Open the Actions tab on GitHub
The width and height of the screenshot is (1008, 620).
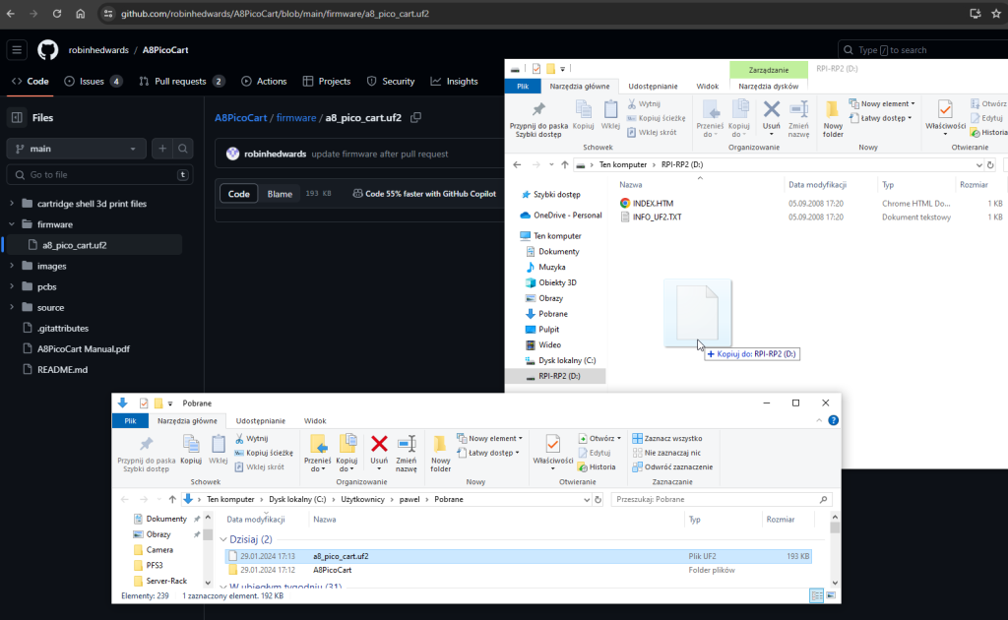coord(264,82)
